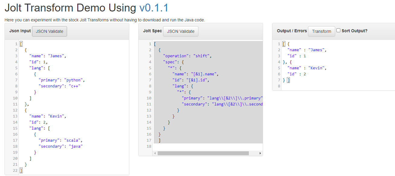Click "name": "[&1].name" line in Jolt Spec

tap(195, 74)
